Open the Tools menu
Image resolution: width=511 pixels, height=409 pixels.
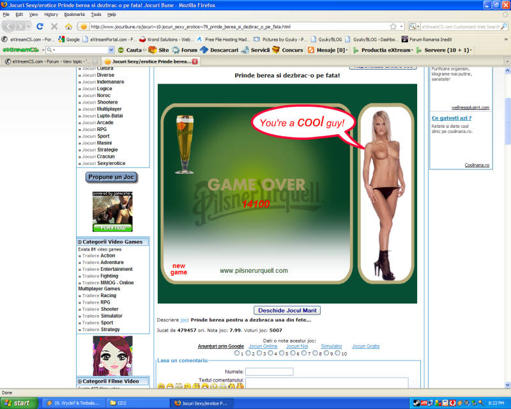coord(96,14)
